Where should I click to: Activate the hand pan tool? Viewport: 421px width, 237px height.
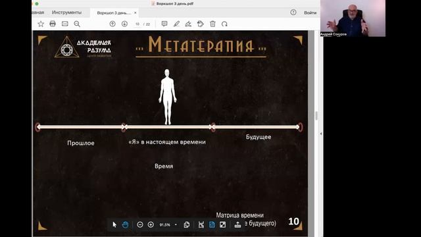click(125, 224)
